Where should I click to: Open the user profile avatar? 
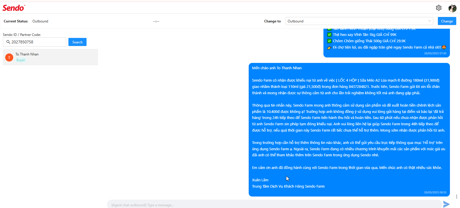(x=452, y=8)
